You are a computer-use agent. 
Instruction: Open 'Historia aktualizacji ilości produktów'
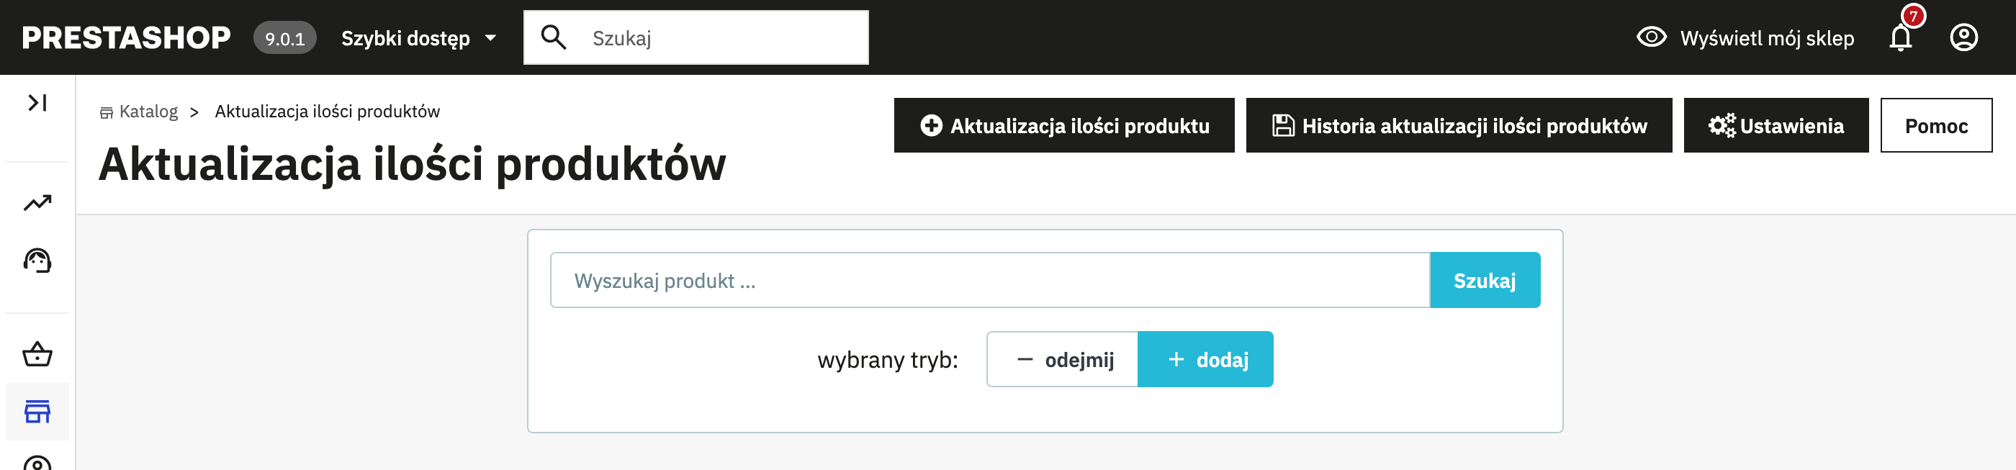(1458, 125)
